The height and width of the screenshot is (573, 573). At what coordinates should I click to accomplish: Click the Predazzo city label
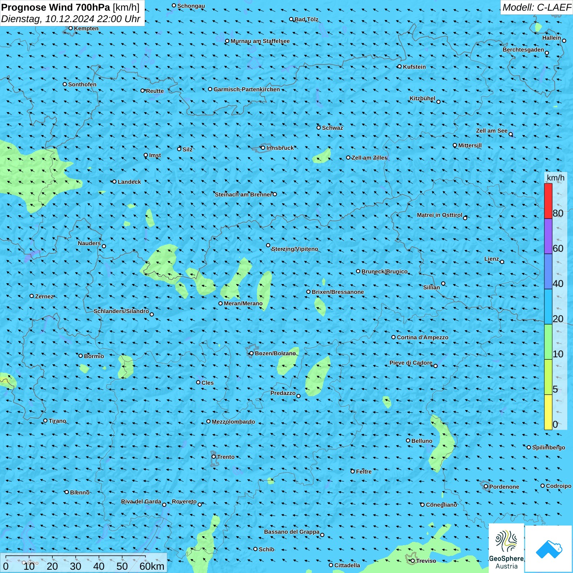(x=283, y=393)
